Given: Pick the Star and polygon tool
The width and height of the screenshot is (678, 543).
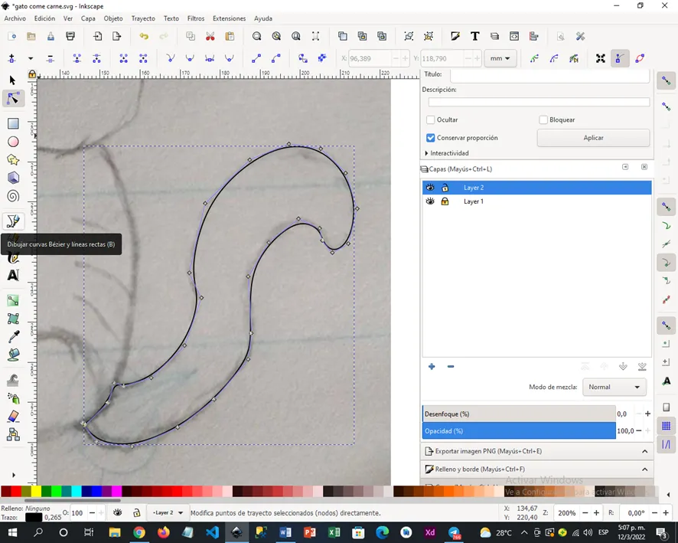Looking at the screenshot, I should pyautogui.click(x=13, y=159).
